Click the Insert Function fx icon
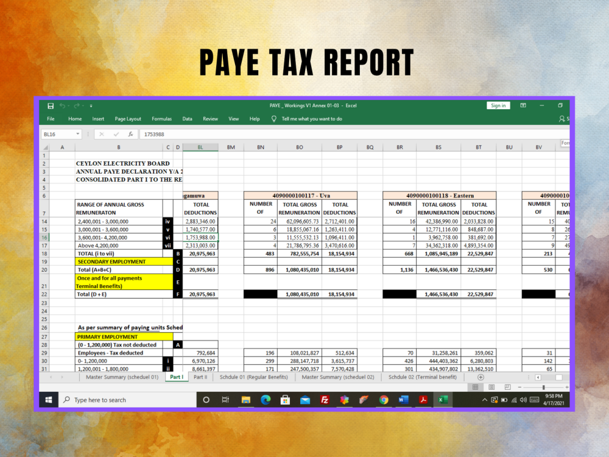609x457 pixels. [130, 134]
